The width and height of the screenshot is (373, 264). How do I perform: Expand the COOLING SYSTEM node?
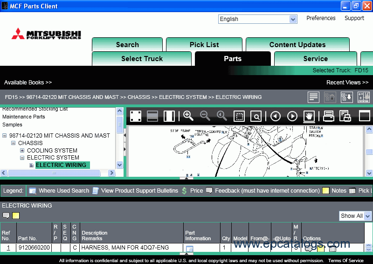tap(22, 151)
